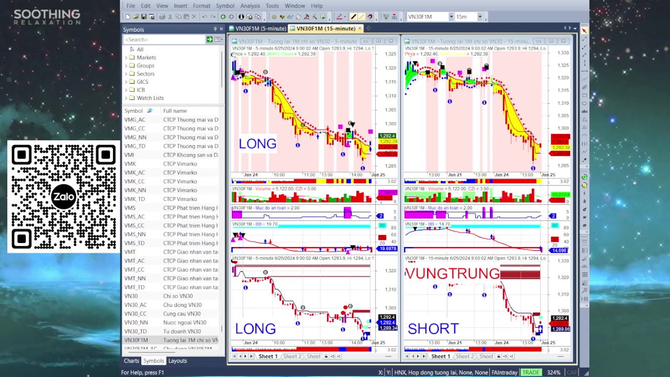This screenshot has height=377, width=670.
Task: Switch to VN30F1M (5-minute) tab
Action: click(x=260, y=28)
